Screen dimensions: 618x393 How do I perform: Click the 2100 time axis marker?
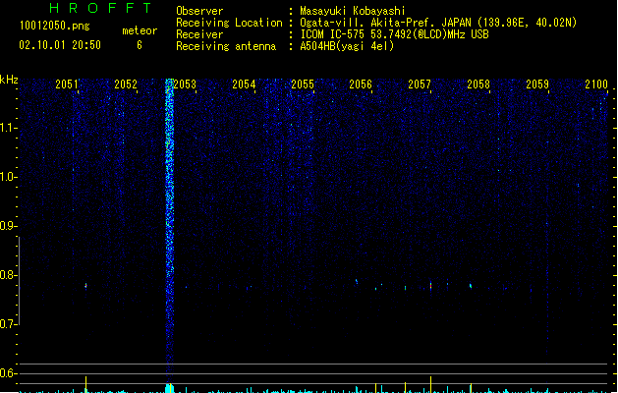[x=596, y=84]
